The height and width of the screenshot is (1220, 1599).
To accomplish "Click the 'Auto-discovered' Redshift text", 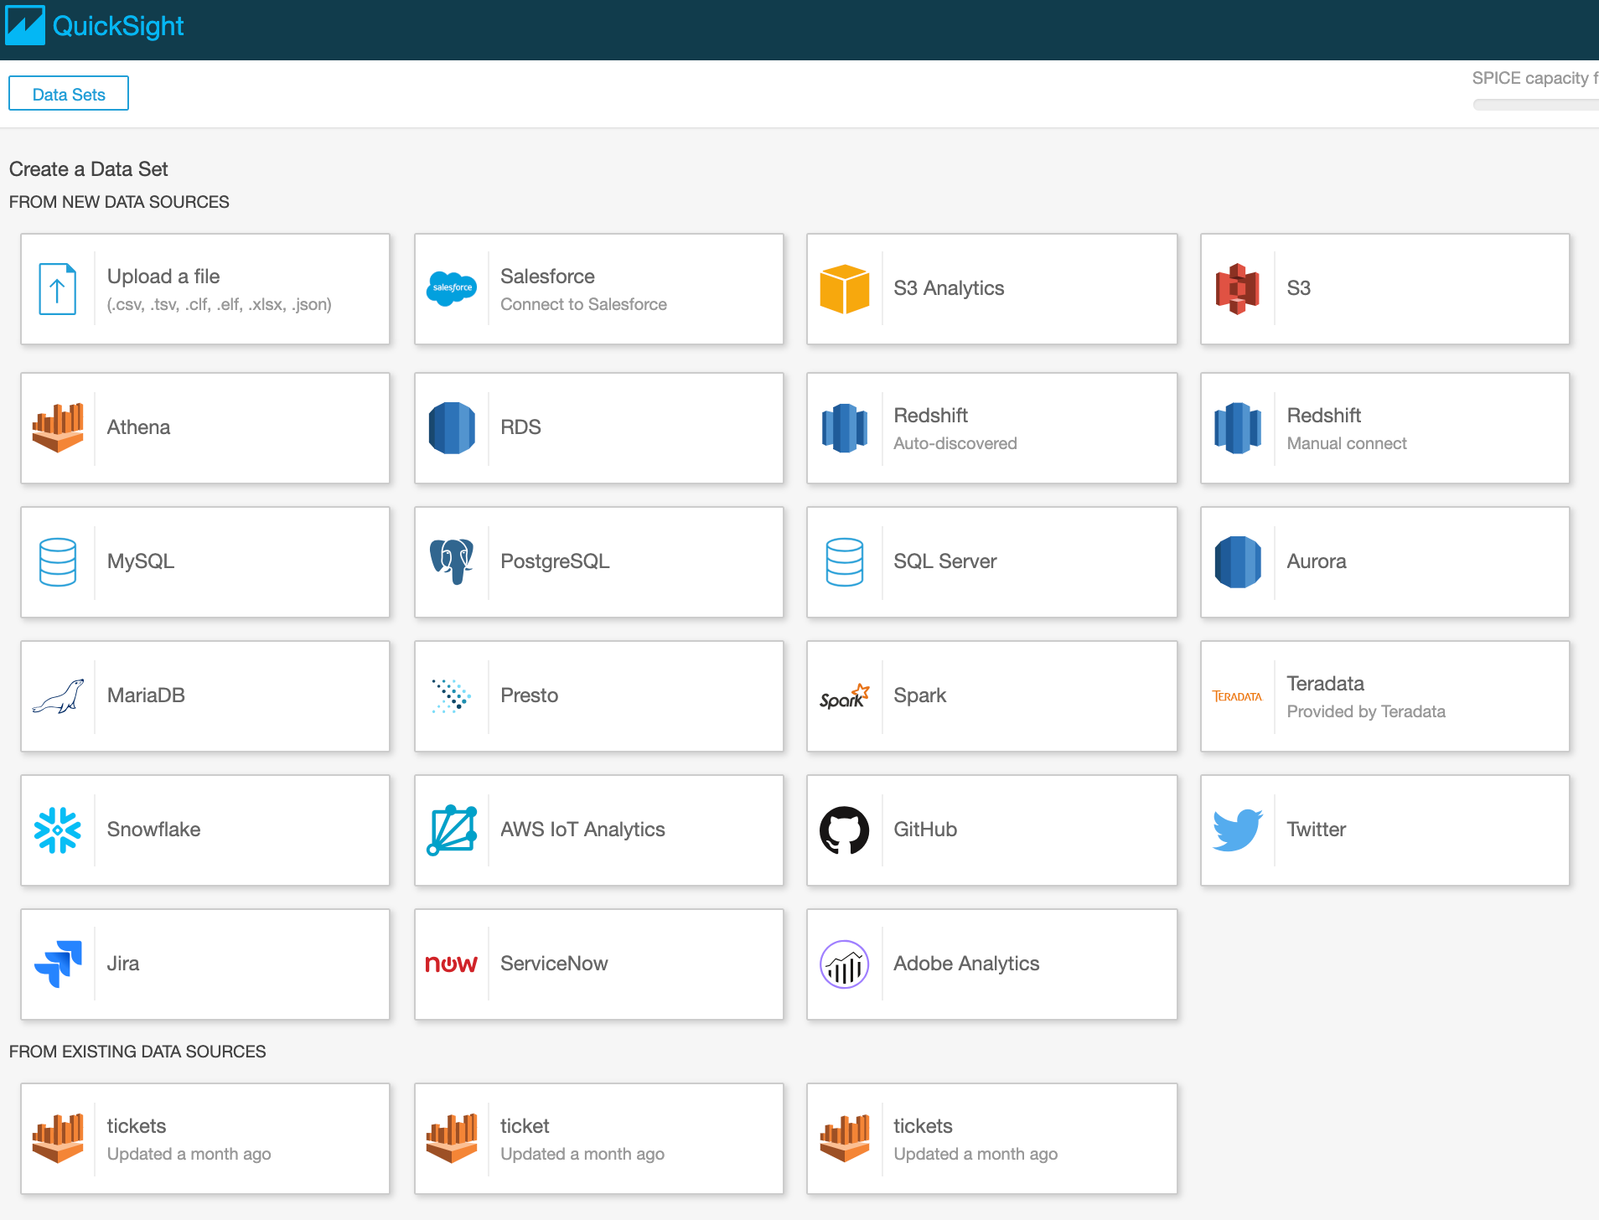I will click(x=955, y=443).
